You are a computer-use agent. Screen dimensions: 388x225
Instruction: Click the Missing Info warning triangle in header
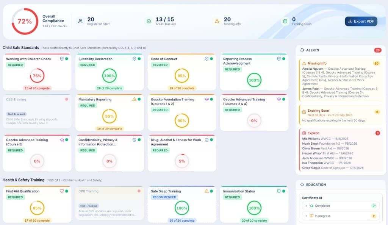coord(217,21)
